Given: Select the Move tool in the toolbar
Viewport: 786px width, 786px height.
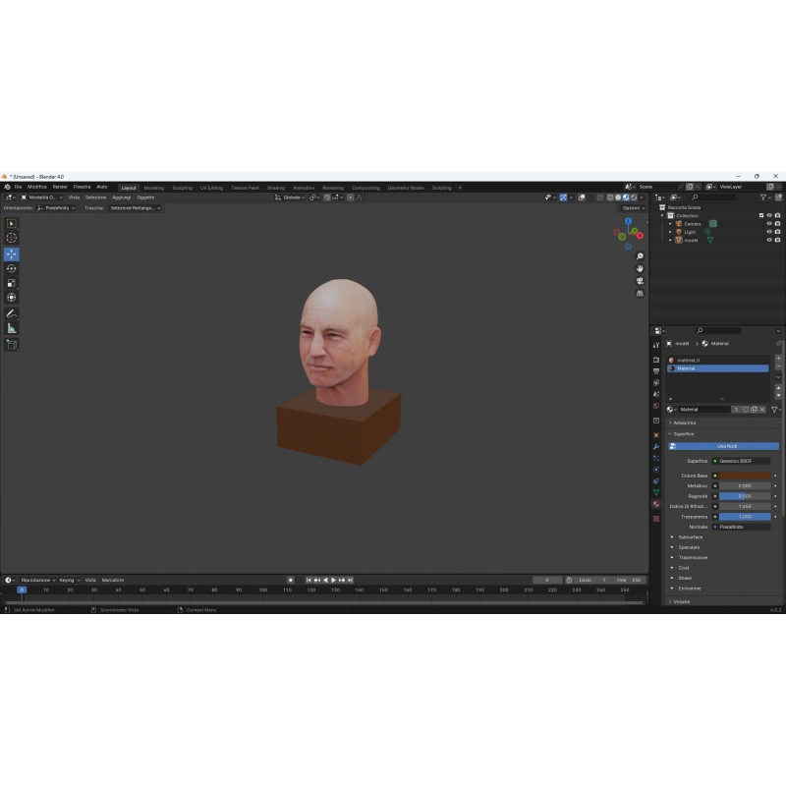Looking at the screenshot, I should (x=12, y=254).
